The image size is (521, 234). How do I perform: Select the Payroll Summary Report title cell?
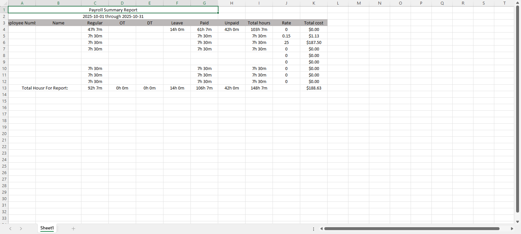113,10
